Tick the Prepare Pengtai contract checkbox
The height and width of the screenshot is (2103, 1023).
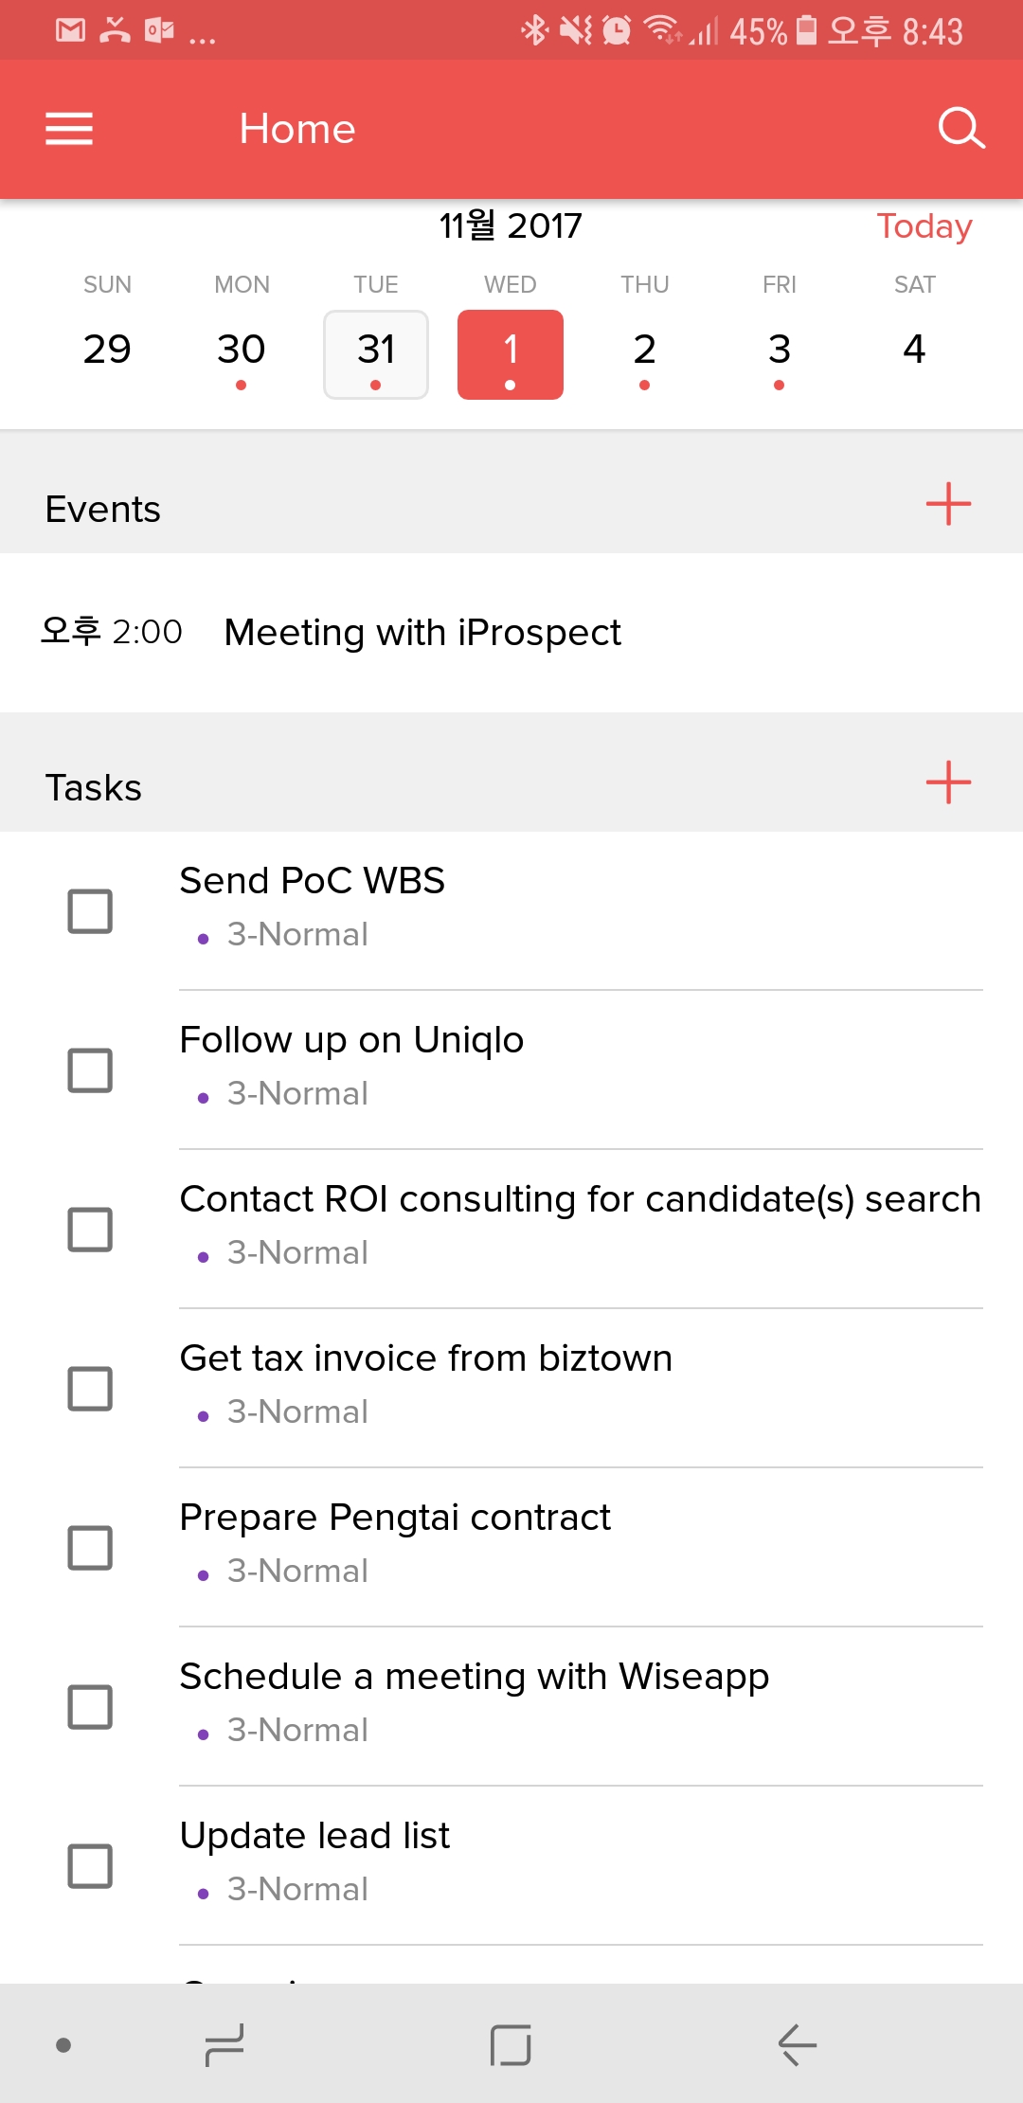(x=90, y=1548)
